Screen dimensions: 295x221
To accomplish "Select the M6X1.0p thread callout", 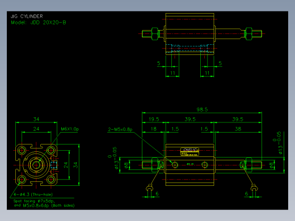I will point(70,129).
